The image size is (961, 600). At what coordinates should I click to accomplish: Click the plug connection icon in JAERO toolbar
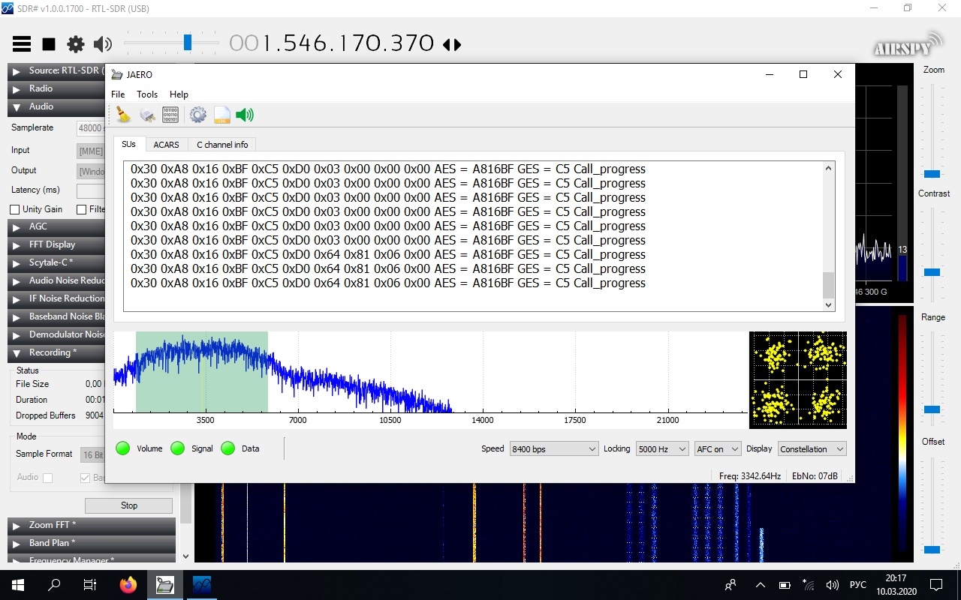coord(147,115)
